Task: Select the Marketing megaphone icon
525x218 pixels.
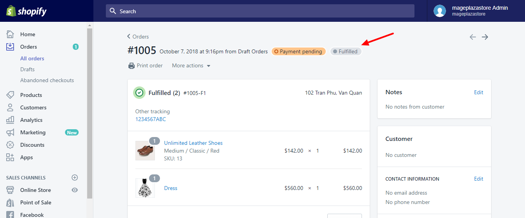Action: [x=10, y=132]
